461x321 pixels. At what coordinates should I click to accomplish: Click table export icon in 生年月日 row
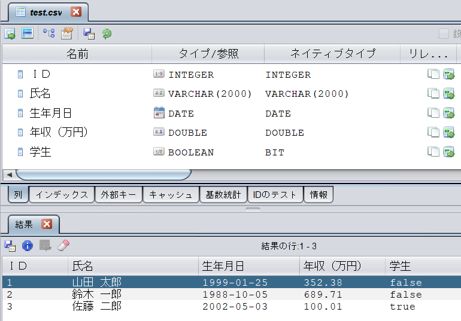tap(449, 113)
